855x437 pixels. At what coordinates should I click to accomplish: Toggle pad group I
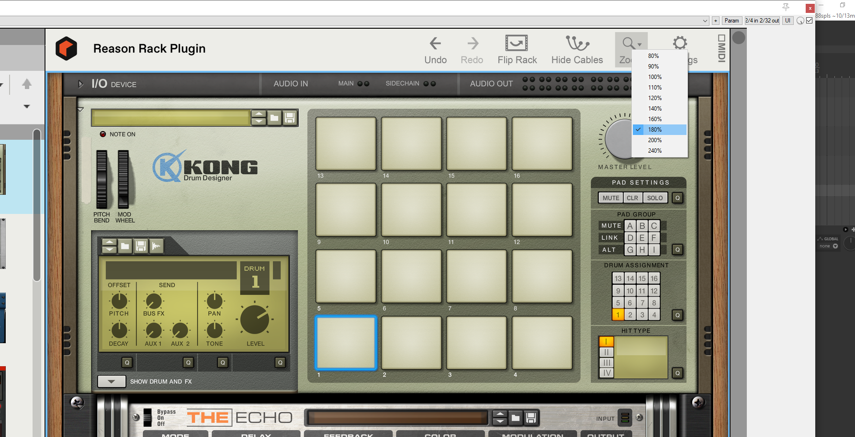(654, 249)
